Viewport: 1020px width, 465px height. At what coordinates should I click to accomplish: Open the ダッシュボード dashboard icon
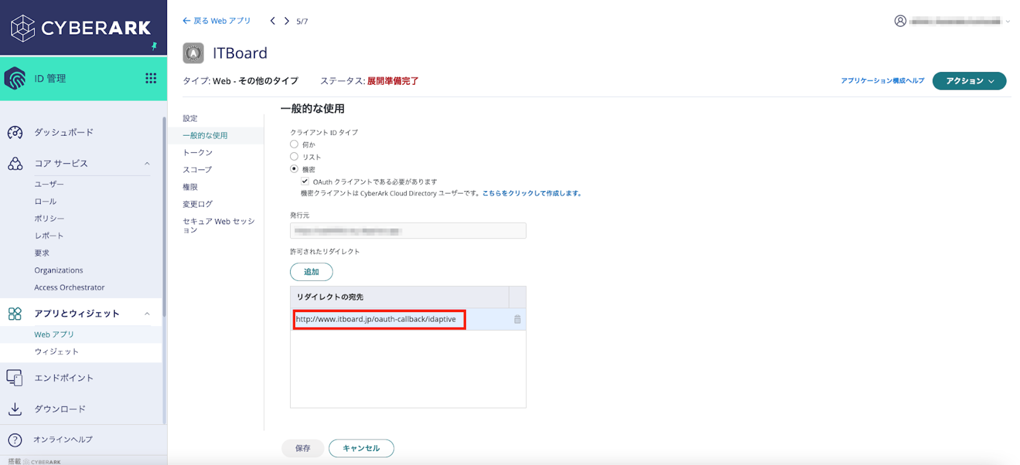tap(15, 133)
